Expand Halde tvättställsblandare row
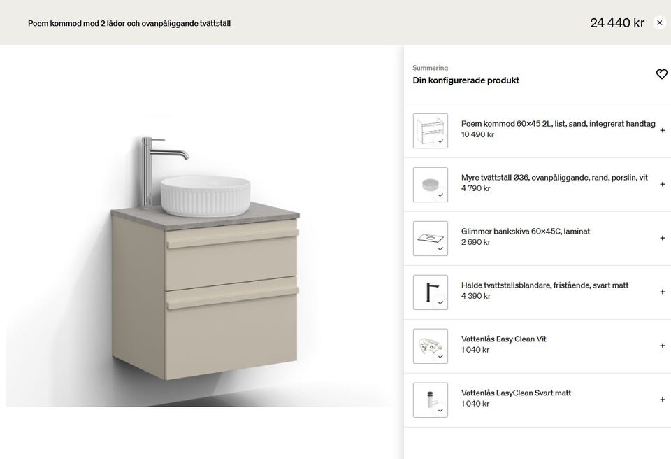 (663, 292)
